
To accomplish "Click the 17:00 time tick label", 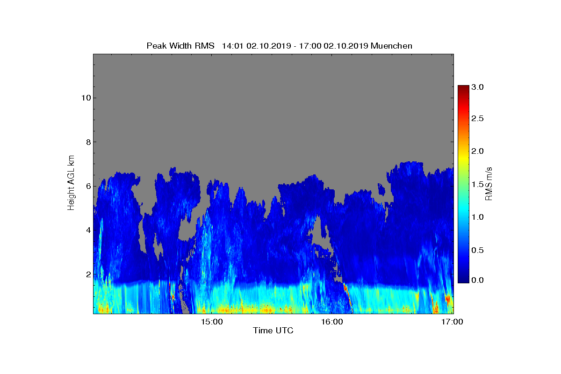I will pyautogui.click(x=453, y=322).
